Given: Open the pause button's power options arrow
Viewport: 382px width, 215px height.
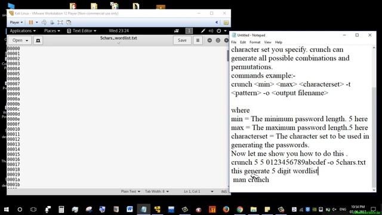Looking at the screenshot, I should pyautogui.click(x=37, y=23).
